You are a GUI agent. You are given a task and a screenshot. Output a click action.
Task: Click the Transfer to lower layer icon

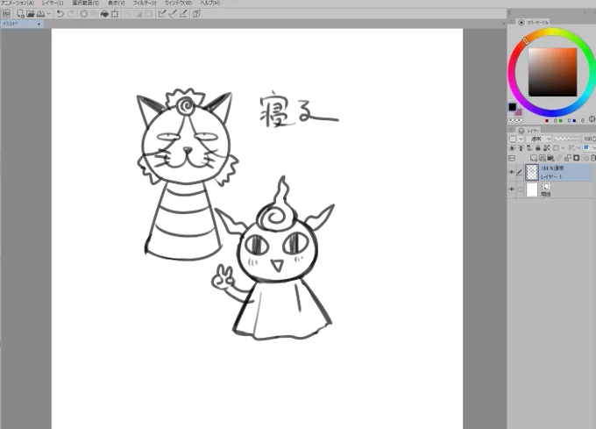[x=559, y=158]
